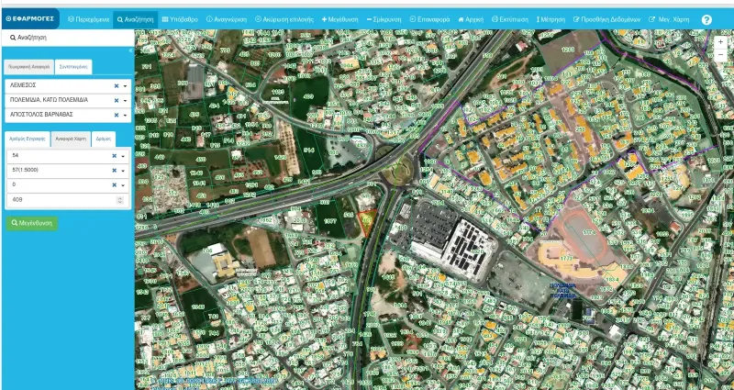The width and height of the screenshot is (734, 390).
Task: Expand the plan 57(1:5000) dropdown
Action: [123, 171]
